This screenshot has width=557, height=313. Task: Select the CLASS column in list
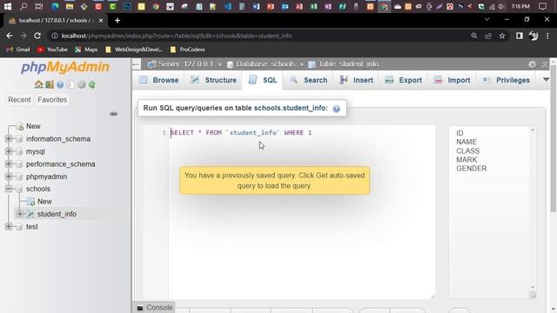click(x=468, y=150)
